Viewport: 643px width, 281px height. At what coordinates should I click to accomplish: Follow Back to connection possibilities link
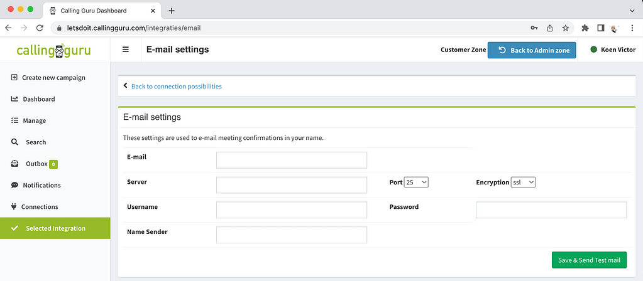pos(177,87)
